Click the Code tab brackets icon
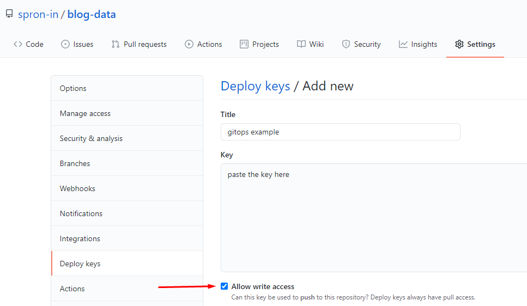The image size is (527, 306). pos(18,44)
